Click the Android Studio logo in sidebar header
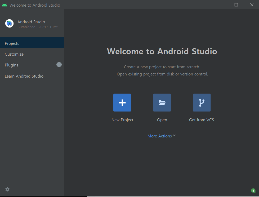This screenshot has width=259, height=197. [10, 24]
